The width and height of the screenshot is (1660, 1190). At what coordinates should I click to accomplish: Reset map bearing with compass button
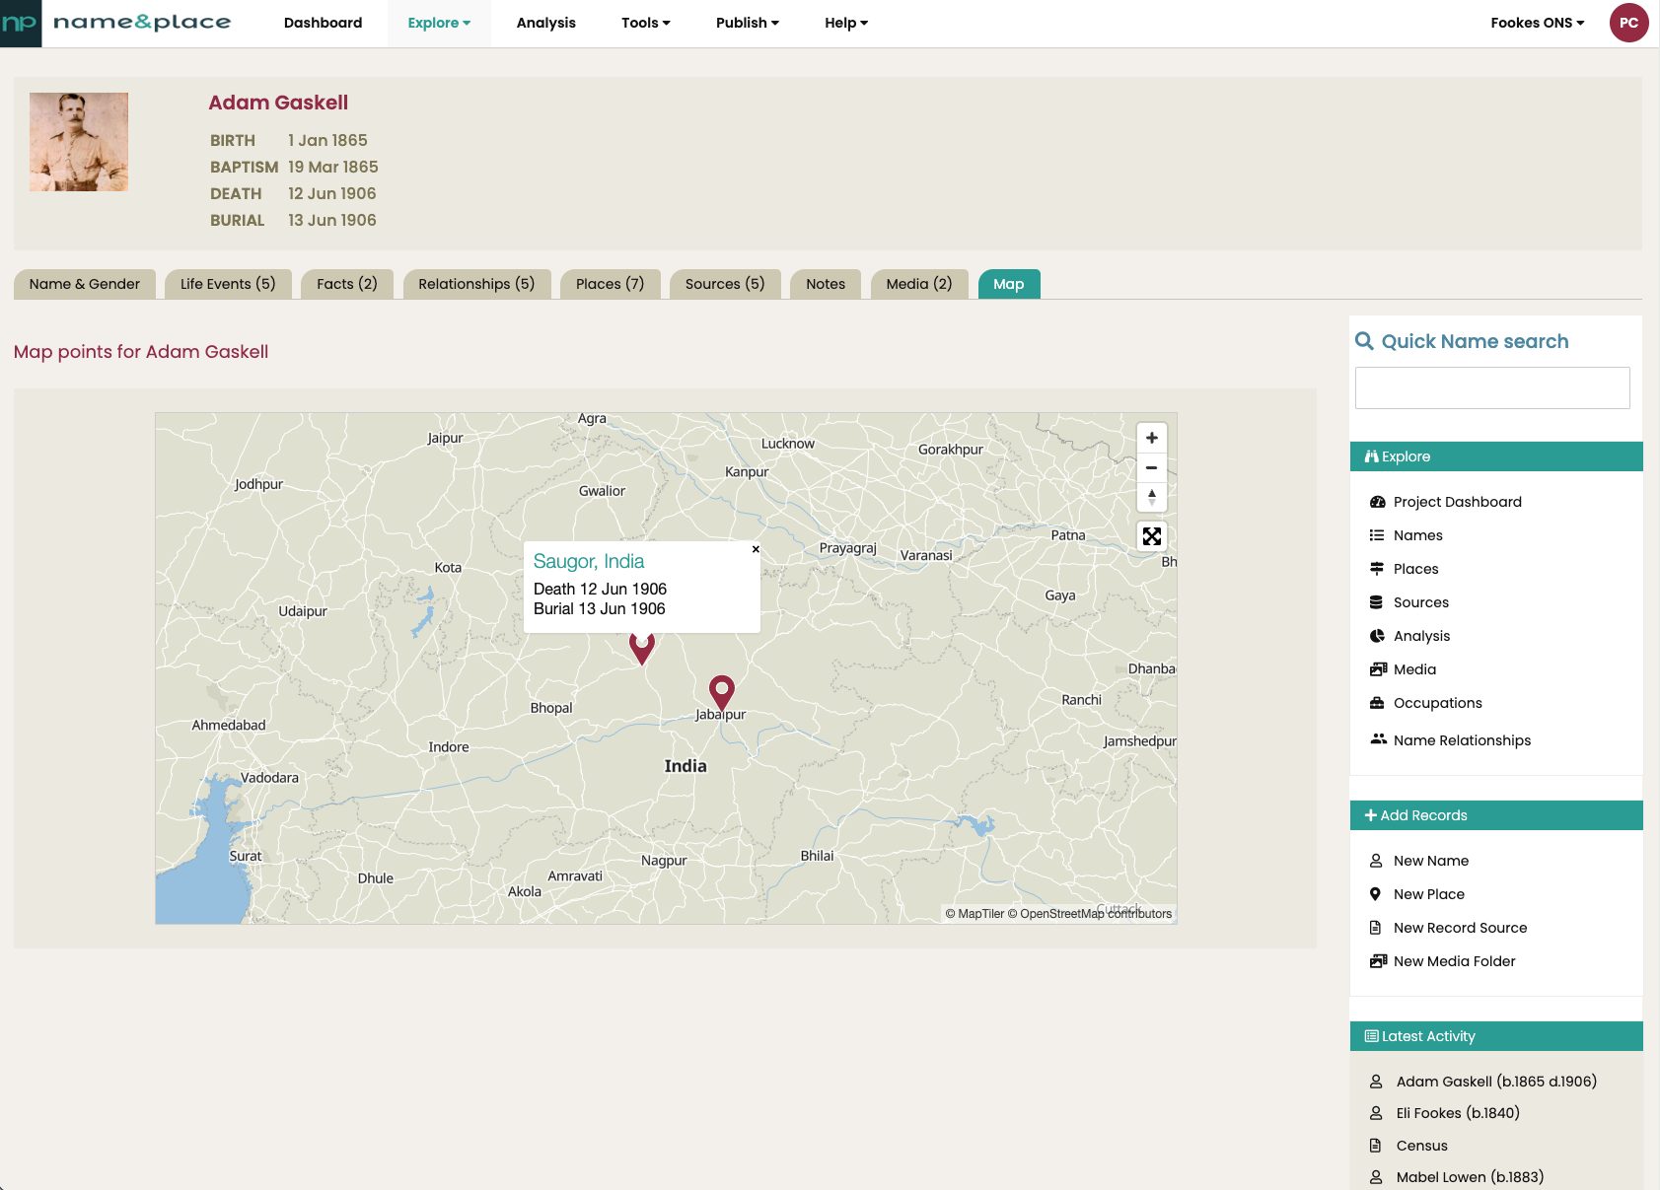1151,496
